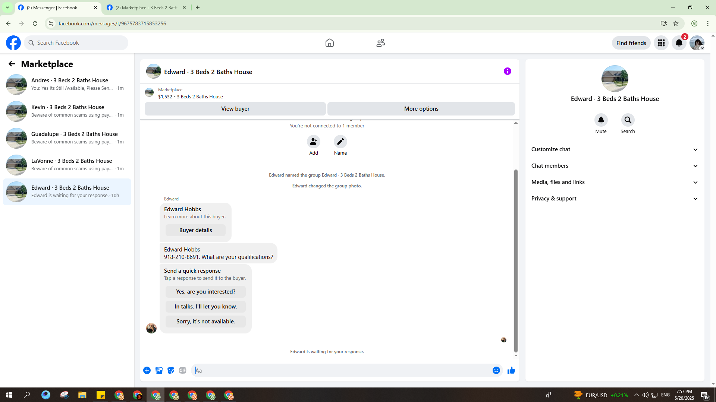
Task: Open the account profile picture menu
Action: pyautogui.click(x=697, y=43)
